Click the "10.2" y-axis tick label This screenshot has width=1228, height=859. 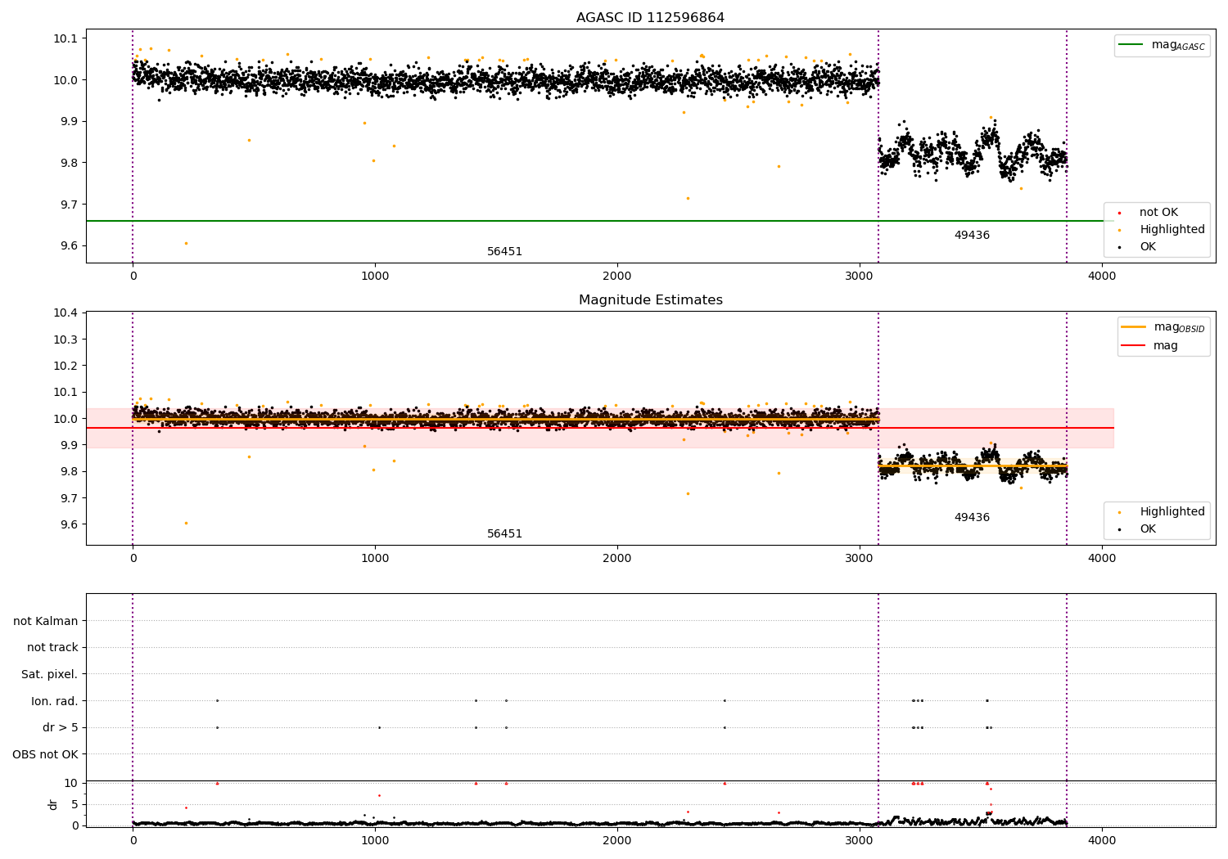click(67, 367)
